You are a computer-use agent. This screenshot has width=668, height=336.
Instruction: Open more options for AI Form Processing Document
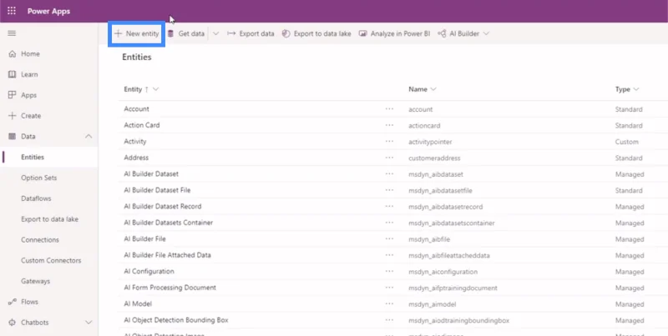[389, 288]
